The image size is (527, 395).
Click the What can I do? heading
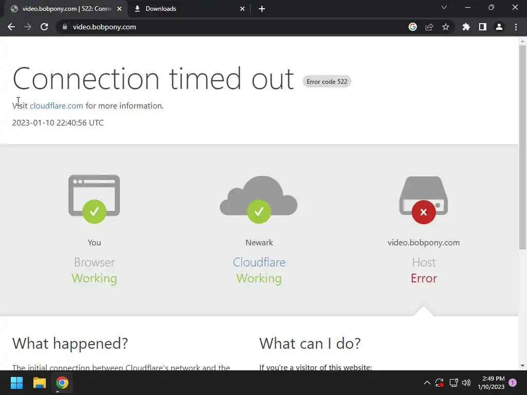point(310,344)
